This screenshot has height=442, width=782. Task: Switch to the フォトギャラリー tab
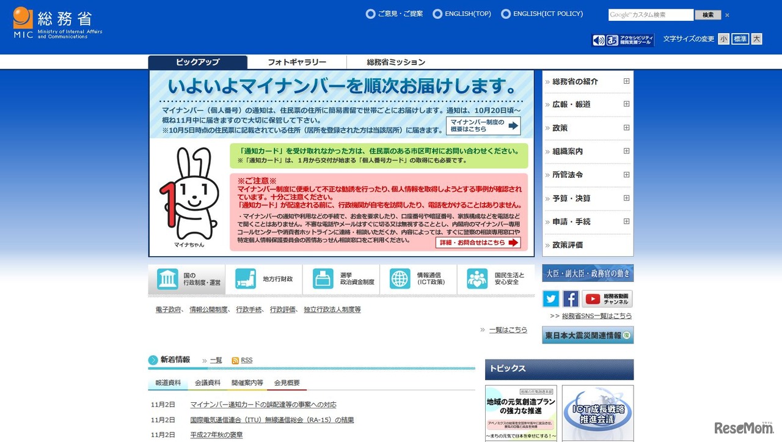[x=297, y=62]
